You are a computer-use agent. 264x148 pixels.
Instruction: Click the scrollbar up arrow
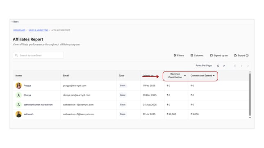pyautogui.click(x=250, y=72)
